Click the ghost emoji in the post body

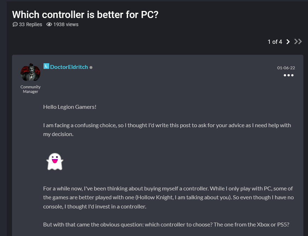coord(55,161)
